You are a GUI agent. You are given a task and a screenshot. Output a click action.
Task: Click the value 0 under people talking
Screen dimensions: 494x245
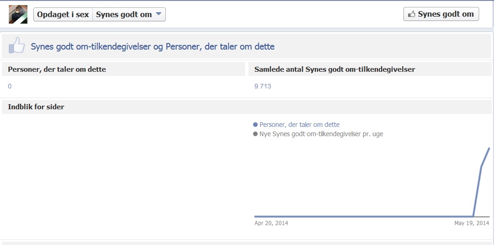point(10,86)
